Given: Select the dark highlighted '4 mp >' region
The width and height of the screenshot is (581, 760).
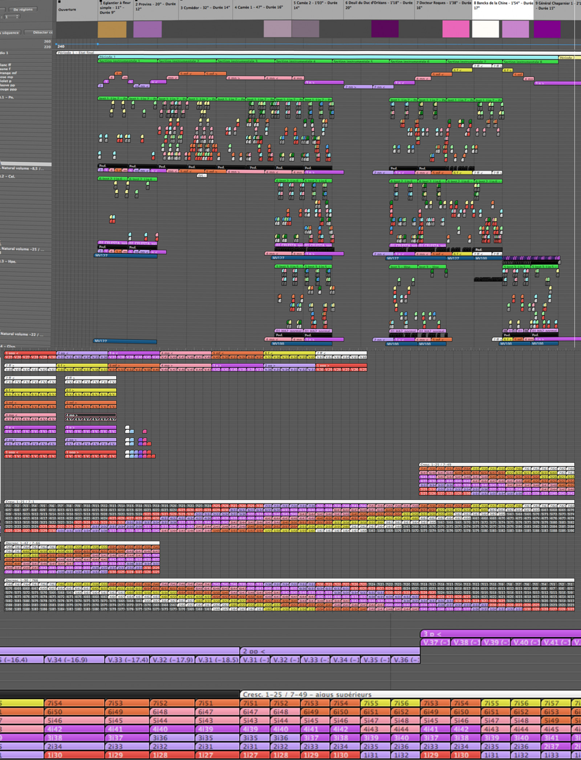Looking at the screenshot, I should point(90,415).
